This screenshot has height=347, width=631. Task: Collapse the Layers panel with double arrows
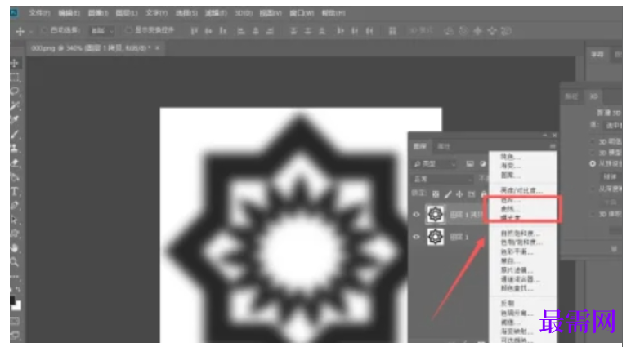click(x=544, y=135)
